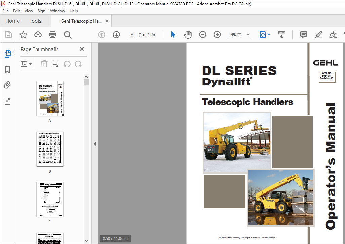Select the Gehl Telescopic Ha... document tab
Screen dimensions: 345x244
pyautogui.click(x=81, y=21)
